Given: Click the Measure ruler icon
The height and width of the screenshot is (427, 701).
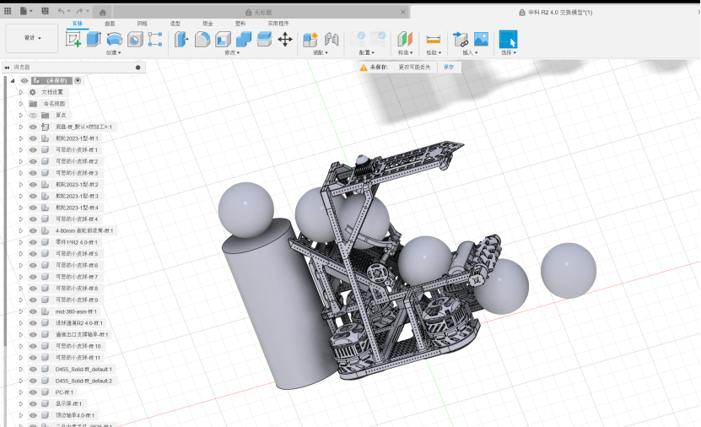Looking at the screenshot, I should [434, 40].
